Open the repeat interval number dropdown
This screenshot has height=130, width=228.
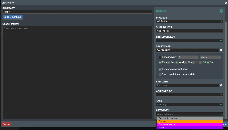click(x=188, y=57)
